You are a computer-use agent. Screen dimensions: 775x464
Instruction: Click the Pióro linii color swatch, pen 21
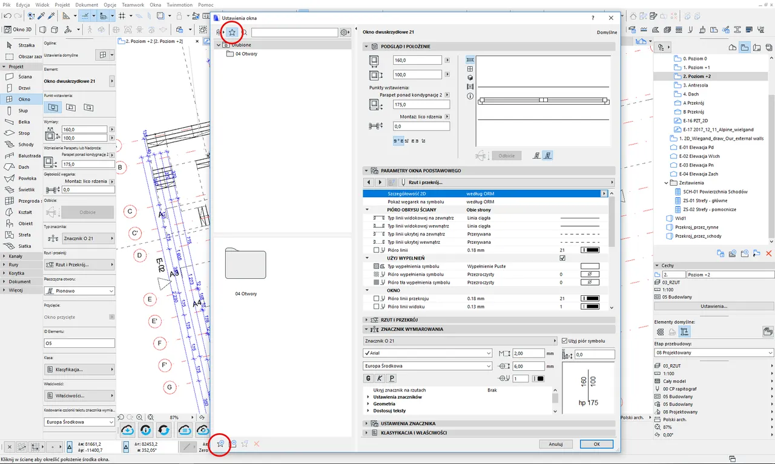pos(590,250)
